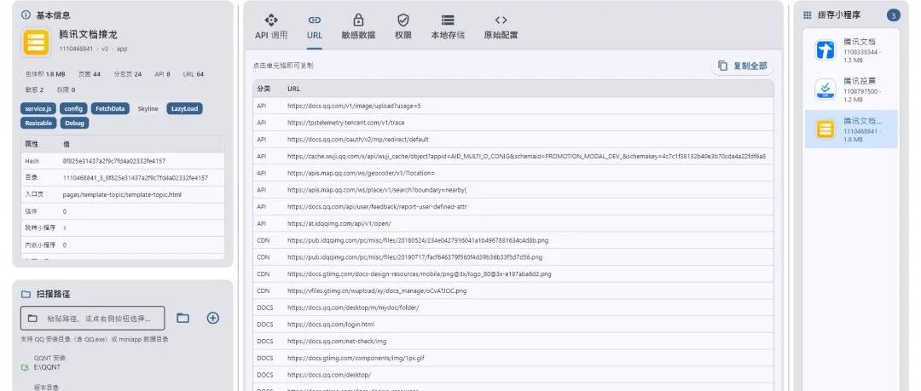This screenshot has height=391, width=921.
Task: Copy the 目录 value 1110468841_3_8f825e...
Action: [x=135, y=178]
